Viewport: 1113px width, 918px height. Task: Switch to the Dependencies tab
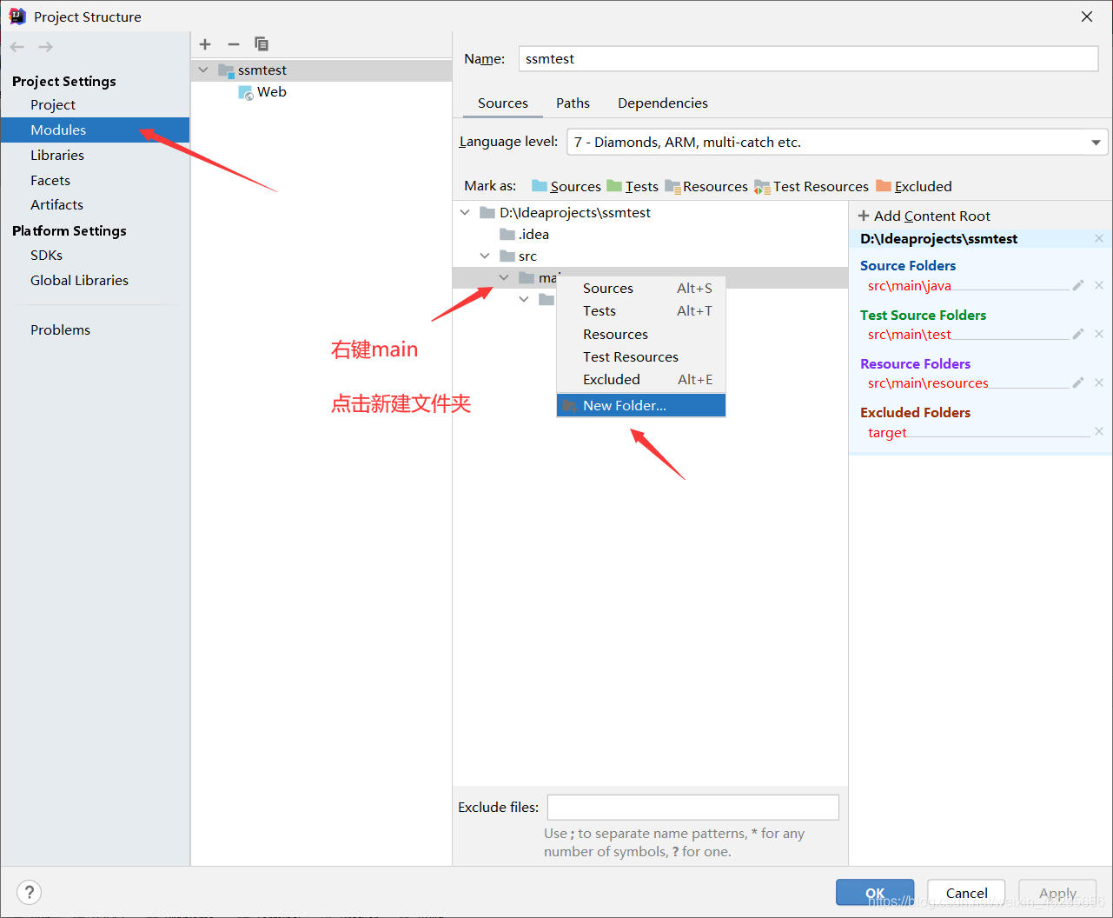(x=662, y=103)
